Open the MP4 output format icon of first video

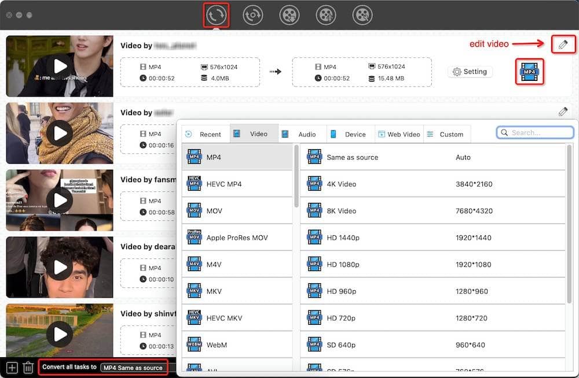(x=530, y=72)
